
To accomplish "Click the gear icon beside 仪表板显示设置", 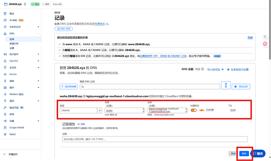I will 228,70.
